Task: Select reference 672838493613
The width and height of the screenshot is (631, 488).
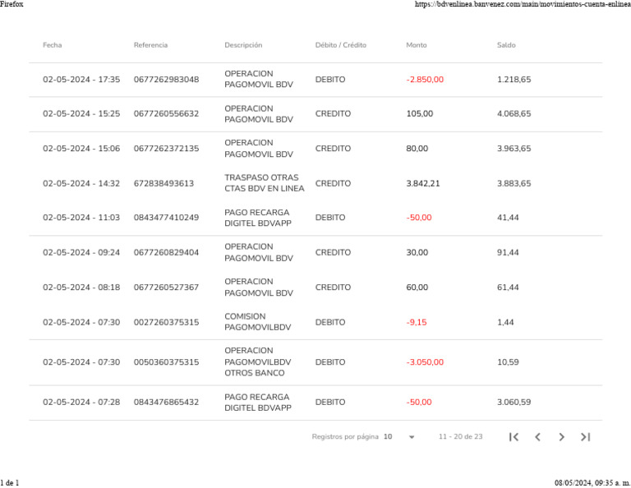Action: pyautogui.click(x=164, y=183)
